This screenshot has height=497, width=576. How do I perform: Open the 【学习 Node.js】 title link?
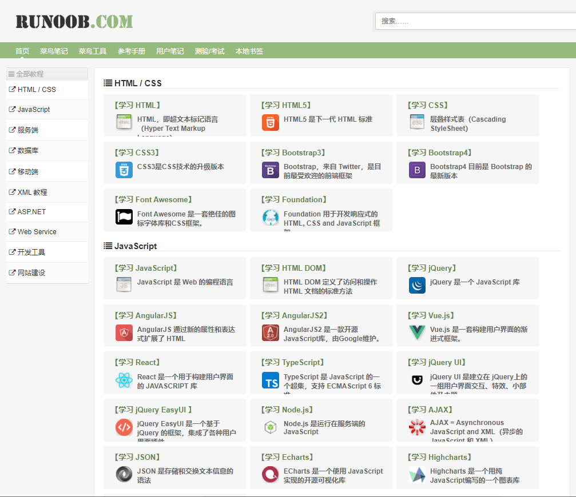pos(287,410)
